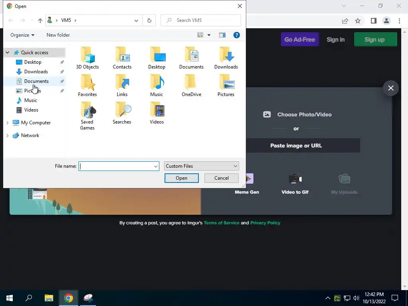Expand the VM5 breadcrumb chevron

coord(75,20)
